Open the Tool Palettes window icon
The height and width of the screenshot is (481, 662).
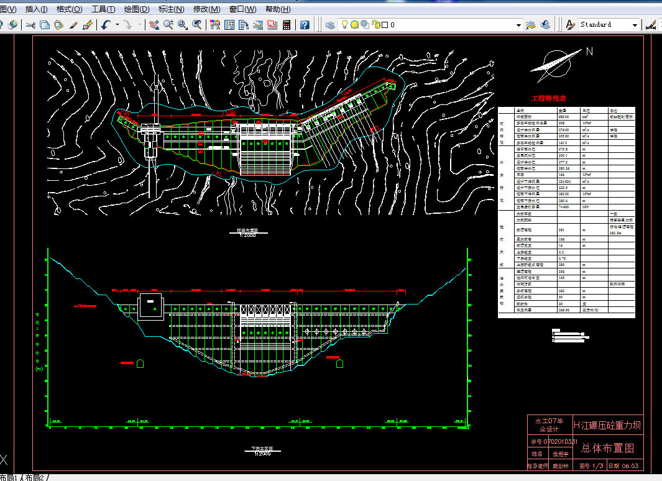(244, 25)
